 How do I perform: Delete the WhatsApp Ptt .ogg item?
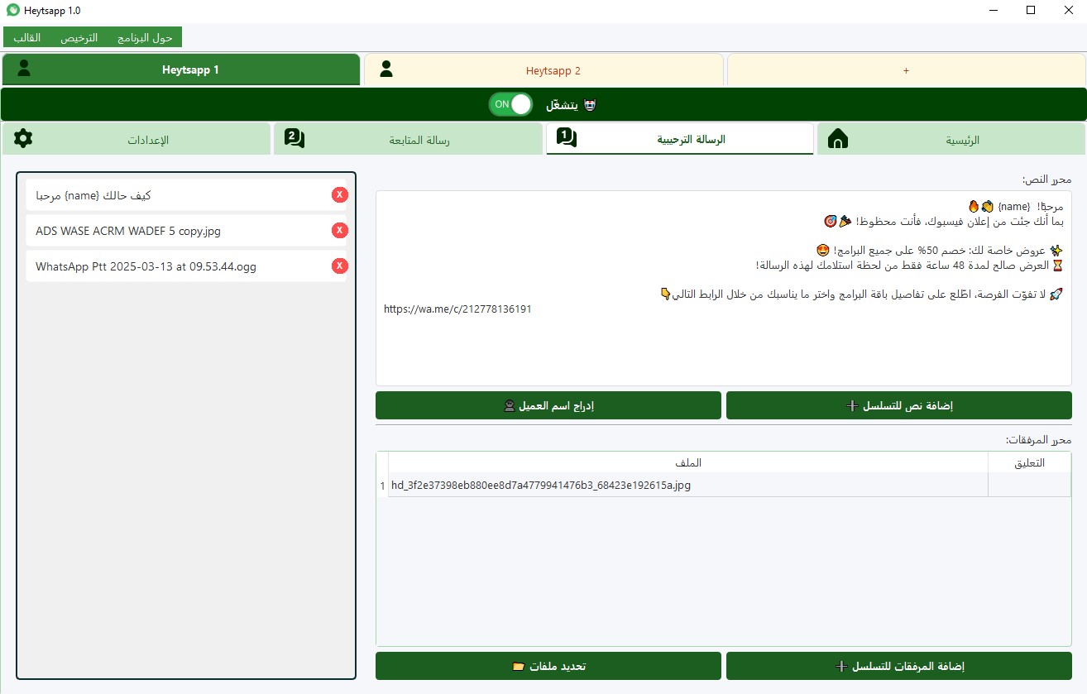[x=339, y=266]
